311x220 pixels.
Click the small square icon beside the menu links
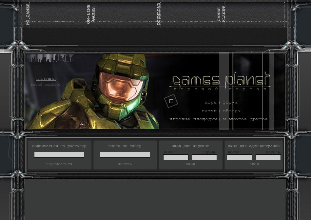[171, 101]
